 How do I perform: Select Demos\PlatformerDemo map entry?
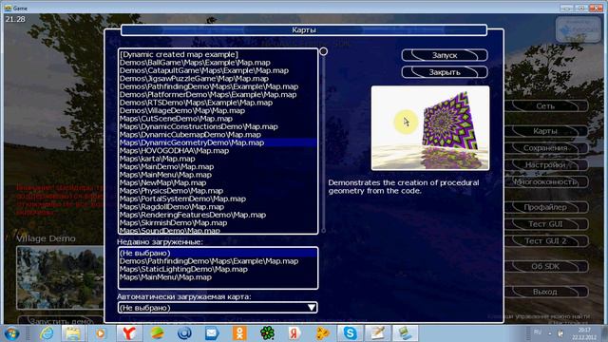pyautogui.click(x=218, y=95)
